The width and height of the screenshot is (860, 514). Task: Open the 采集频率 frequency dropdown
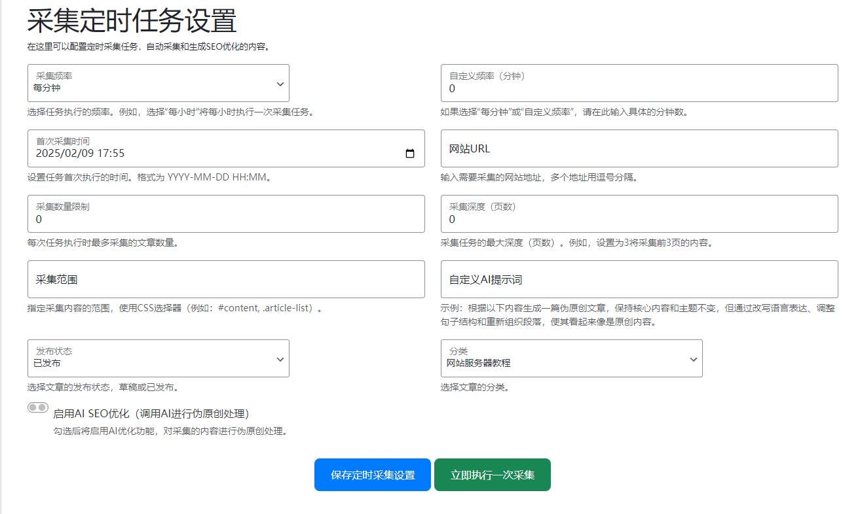pyautogui.click(x=157, y=83)
